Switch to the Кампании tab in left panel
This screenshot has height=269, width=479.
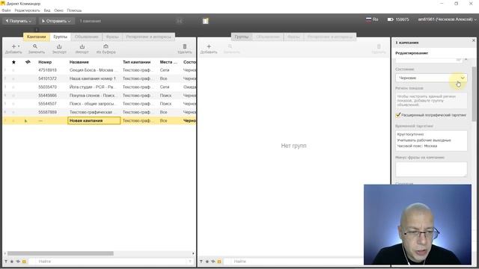tap(37, 37)
